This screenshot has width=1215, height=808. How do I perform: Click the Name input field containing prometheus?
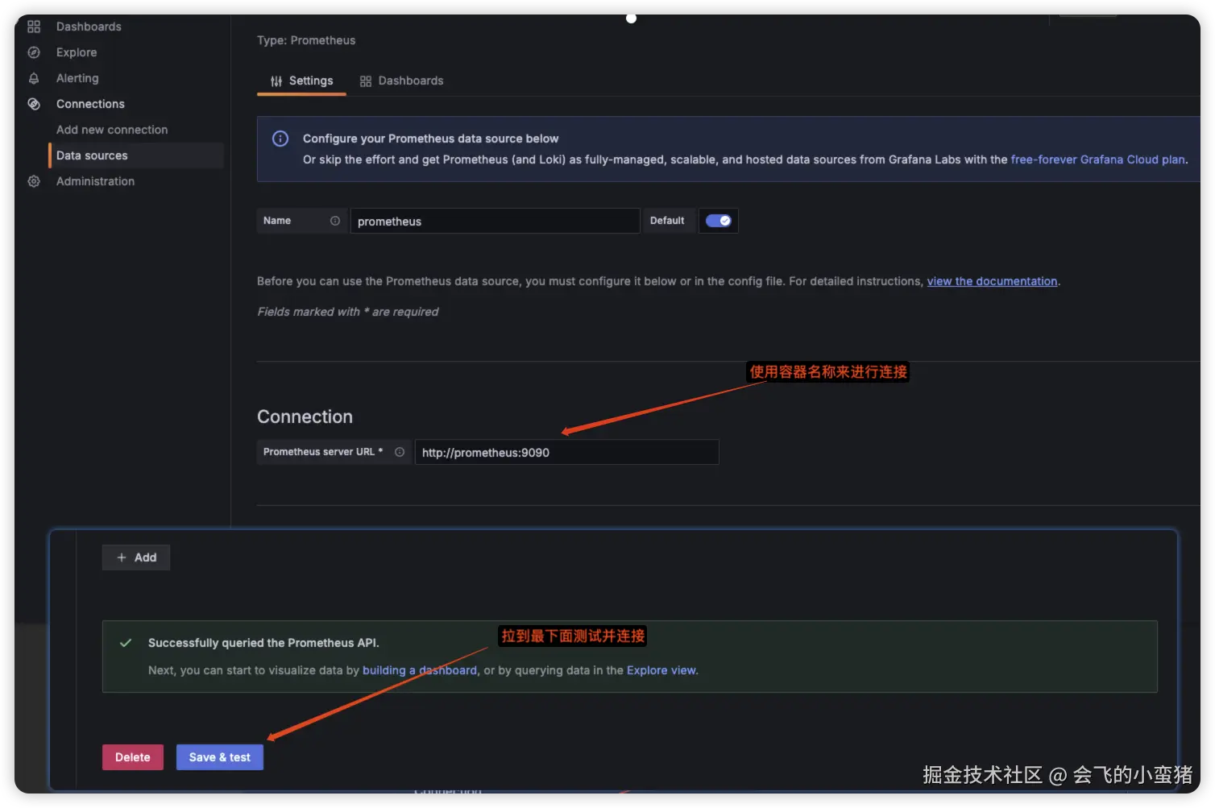click(496, 221)
